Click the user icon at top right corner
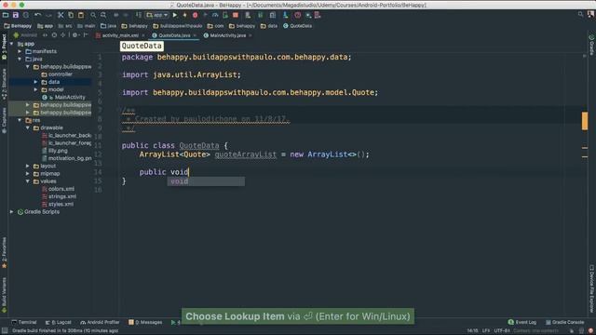 [x=590, y=15]
